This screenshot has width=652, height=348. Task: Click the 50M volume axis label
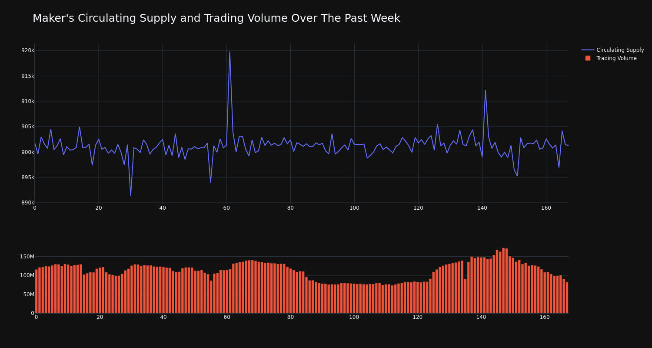tap(29, 294)
